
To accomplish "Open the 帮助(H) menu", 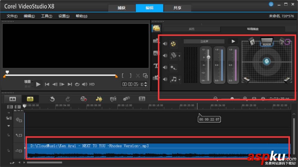I will 82,16.
